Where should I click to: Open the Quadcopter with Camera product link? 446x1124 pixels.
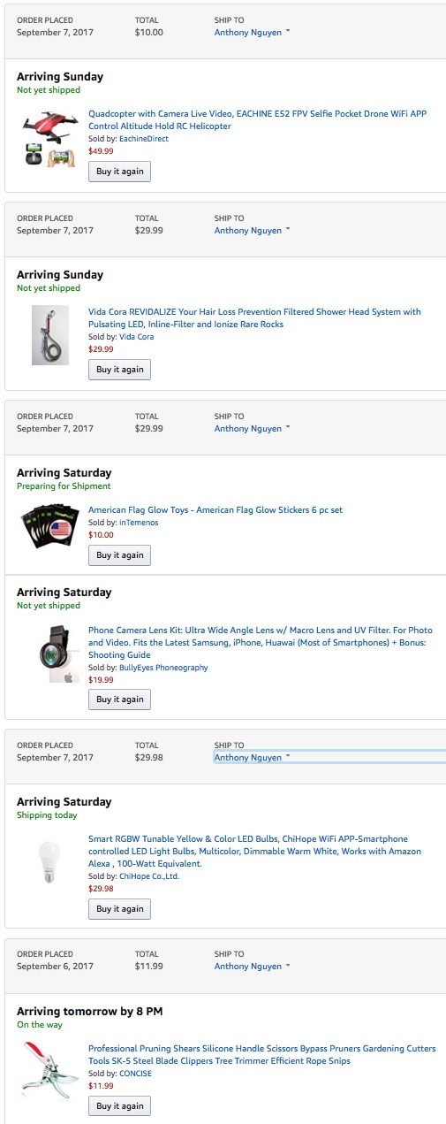point(257,120)
